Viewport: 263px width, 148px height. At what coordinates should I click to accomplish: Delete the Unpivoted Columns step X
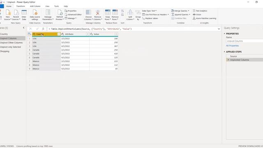click(228, 60)
